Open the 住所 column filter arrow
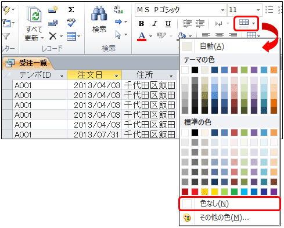 171,76
